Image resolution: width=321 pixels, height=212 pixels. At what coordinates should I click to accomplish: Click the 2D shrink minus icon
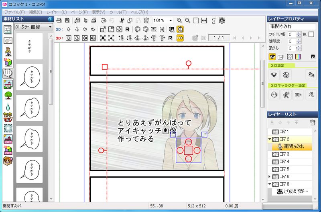pos(111,29)
